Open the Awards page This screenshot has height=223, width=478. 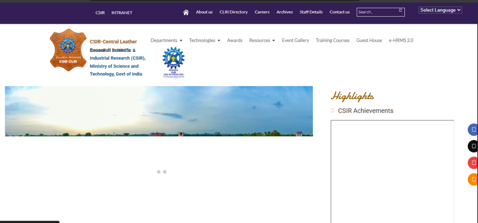(235, 40)
